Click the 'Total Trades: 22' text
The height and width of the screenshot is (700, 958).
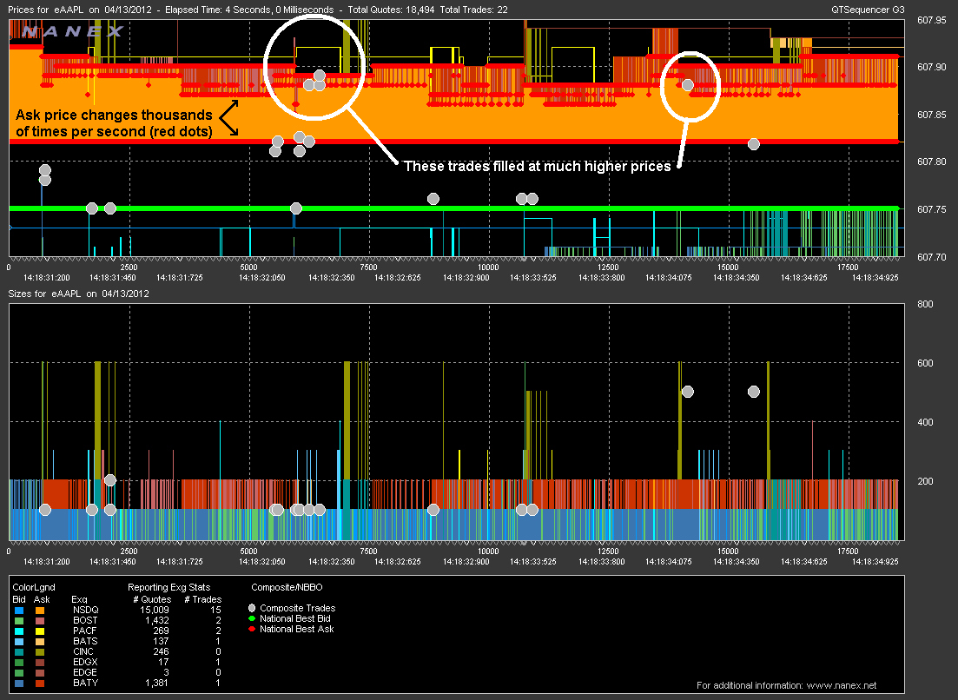point(473,10)
